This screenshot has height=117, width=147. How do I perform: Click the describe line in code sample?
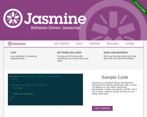point(35,76)
